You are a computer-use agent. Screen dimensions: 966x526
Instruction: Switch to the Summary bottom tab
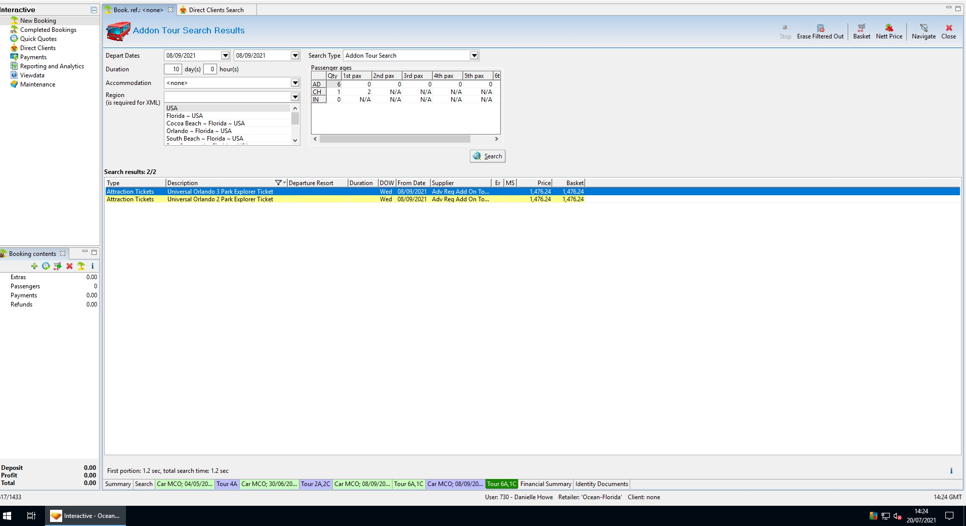coord(118,484)
